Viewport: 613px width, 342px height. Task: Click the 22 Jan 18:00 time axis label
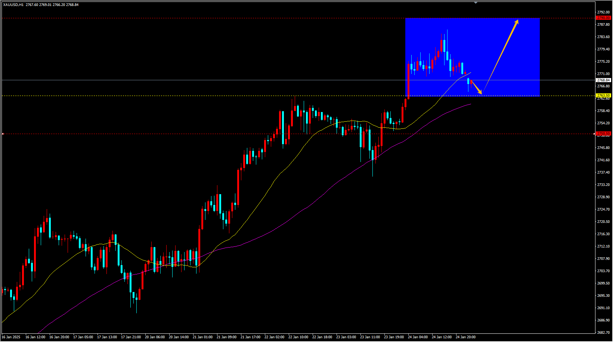322,337
